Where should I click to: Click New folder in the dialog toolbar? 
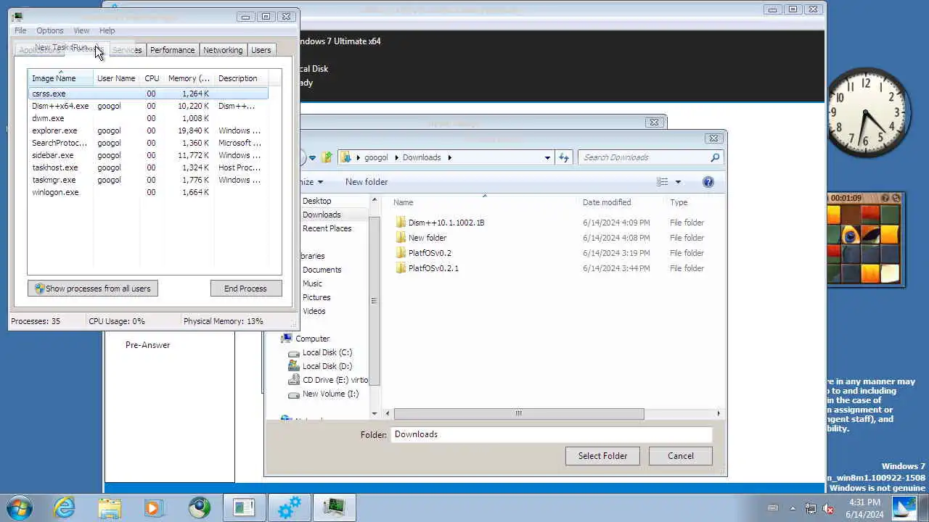[x=367, y=182]
